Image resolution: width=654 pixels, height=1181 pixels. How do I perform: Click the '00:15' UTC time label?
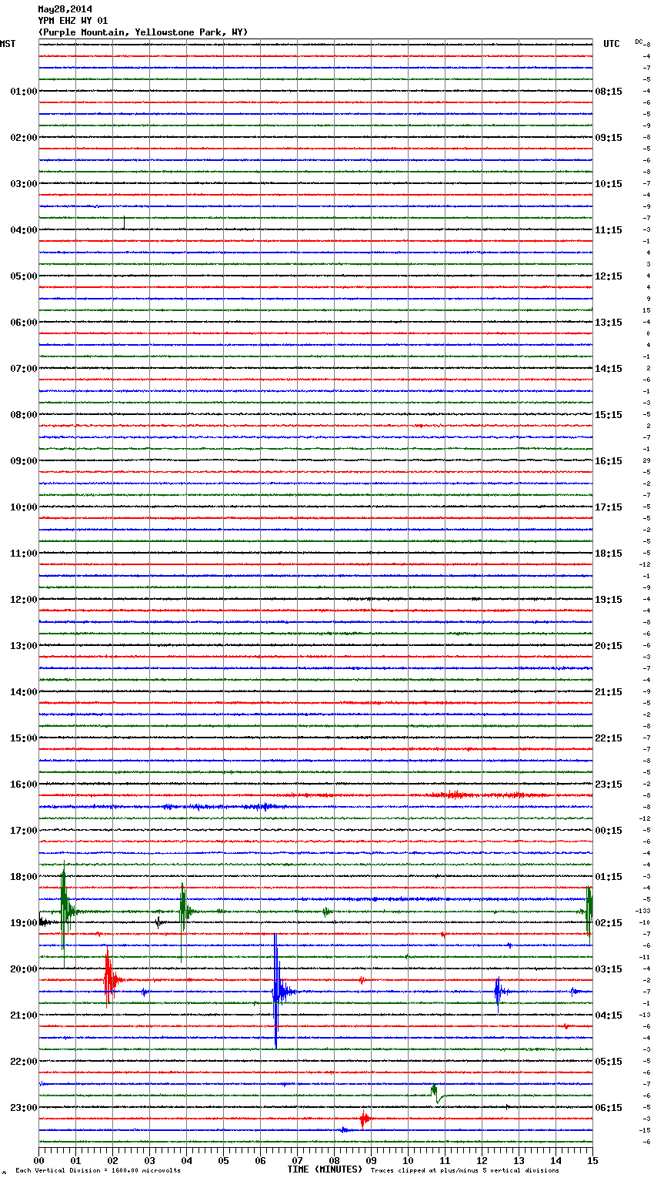click(x=609, y=831)
